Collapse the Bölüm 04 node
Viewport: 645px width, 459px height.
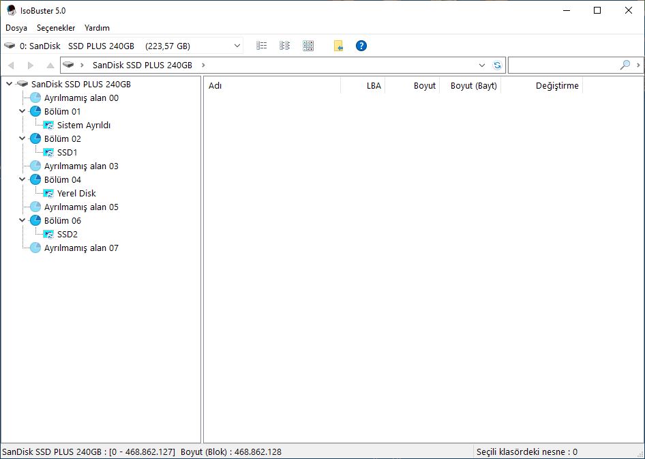point(22,179)
